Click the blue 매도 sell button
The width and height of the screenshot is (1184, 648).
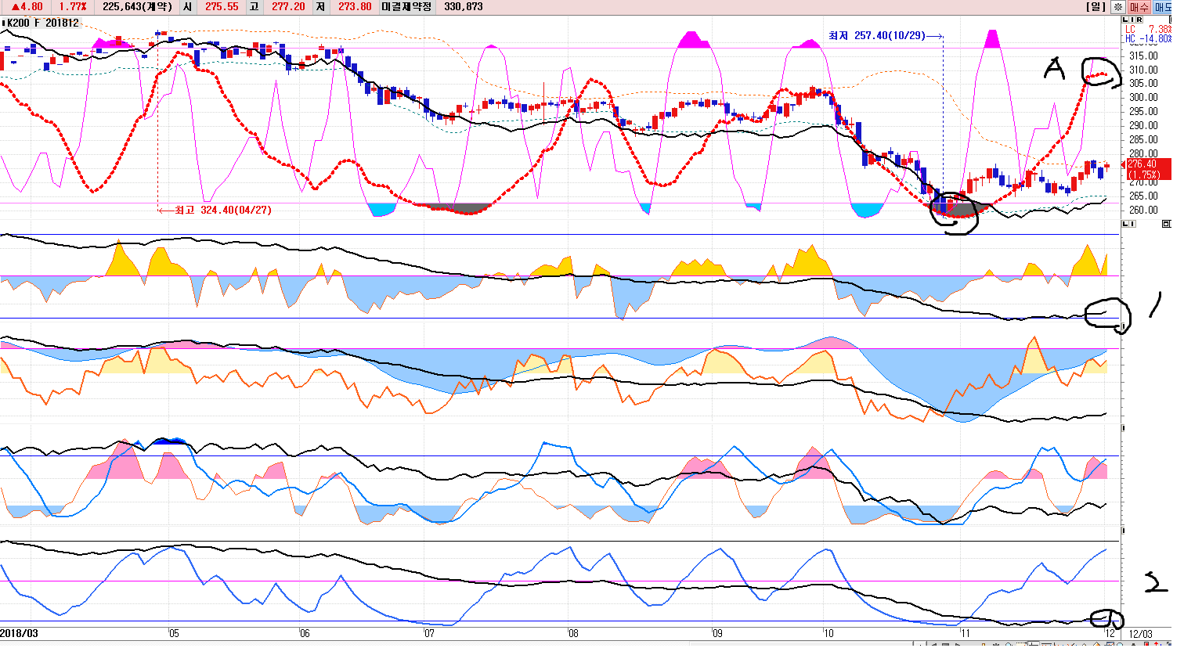click(x=1161, y=6)
